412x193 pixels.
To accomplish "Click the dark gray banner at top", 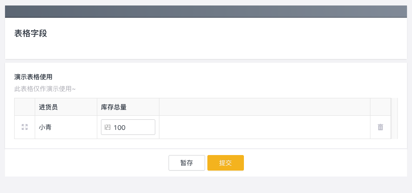I will (x=206, y=11).
